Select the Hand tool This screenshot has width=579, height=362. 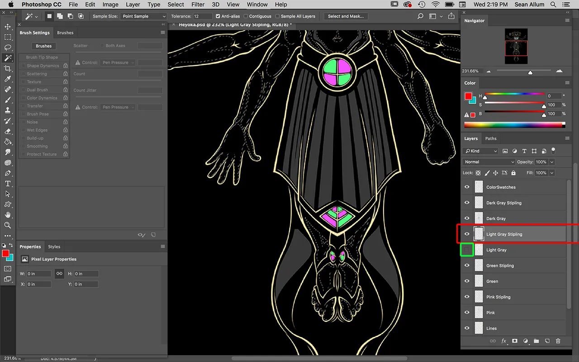(8, 214)
